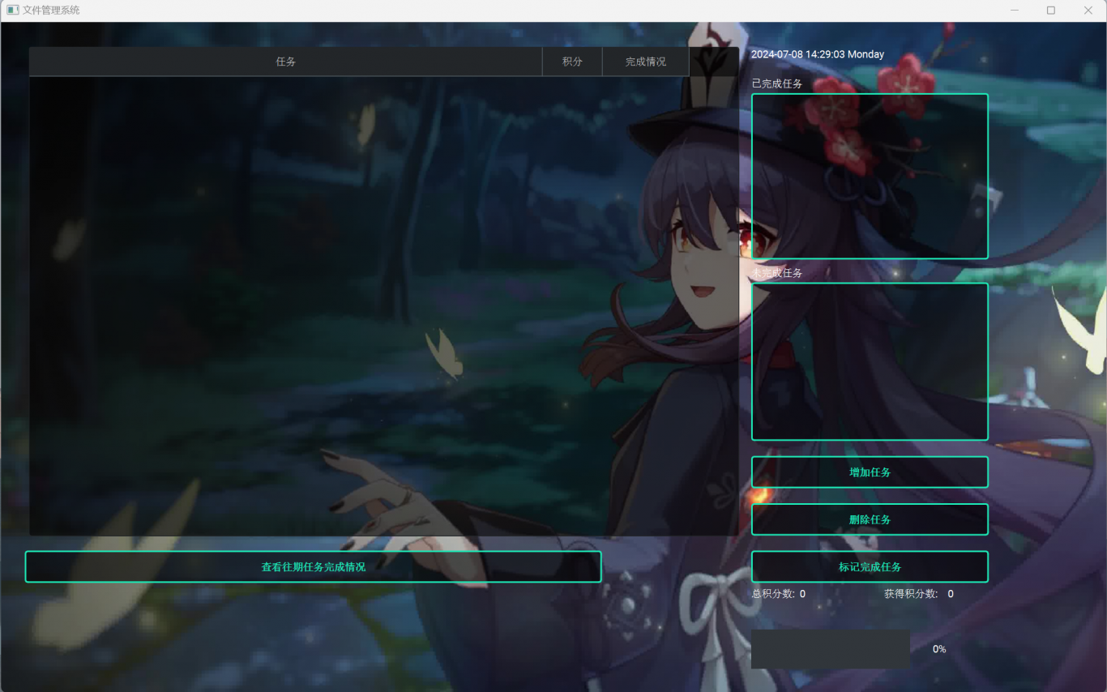1107x692 pixels.
Task: Maximize the 文件管理系统 window
Action: click(1051, 11)
